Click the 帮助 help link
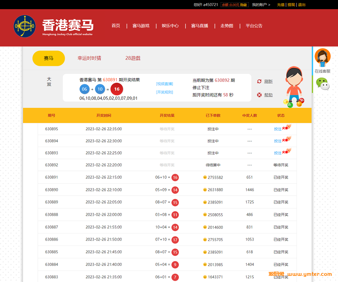The height and width of the screenshot is (282, 338). [x=268, y=95]
